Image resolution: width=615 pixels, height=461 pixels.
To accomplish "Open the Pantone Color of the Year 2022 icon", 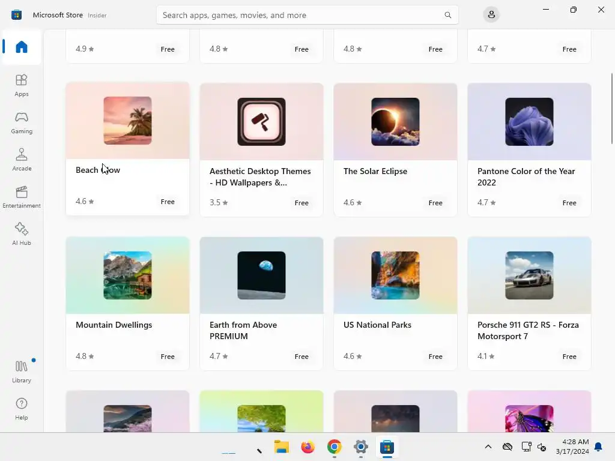I will tap(529, 121).
